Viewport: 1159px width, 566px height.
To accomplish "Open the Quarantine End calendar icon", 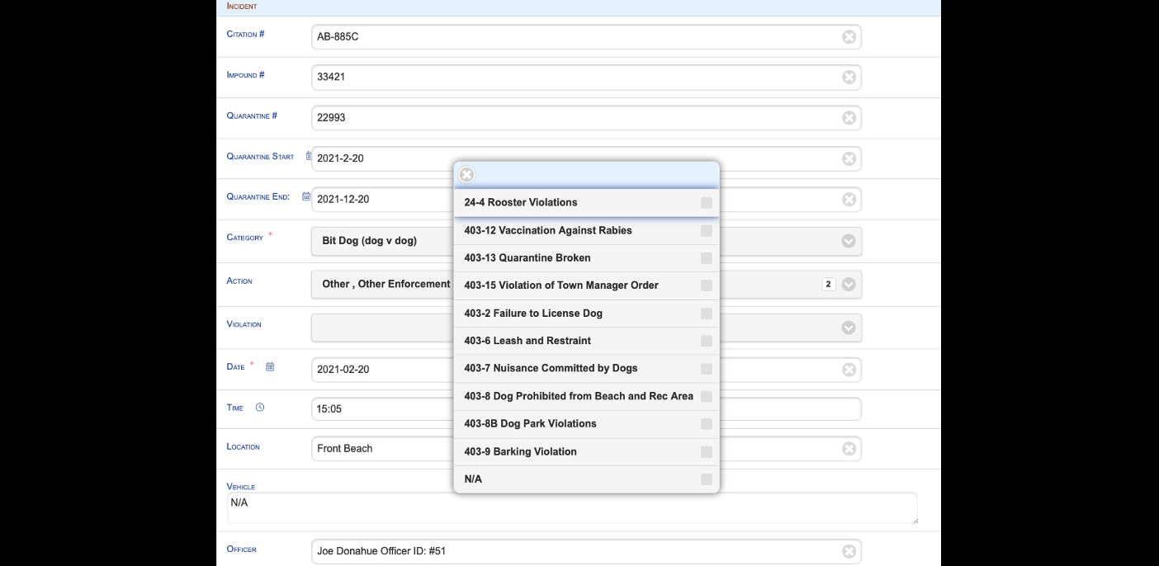I will click(306, 197).
